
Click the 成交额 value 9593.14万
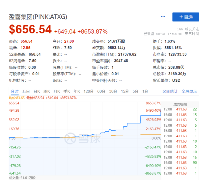[116, 48]
